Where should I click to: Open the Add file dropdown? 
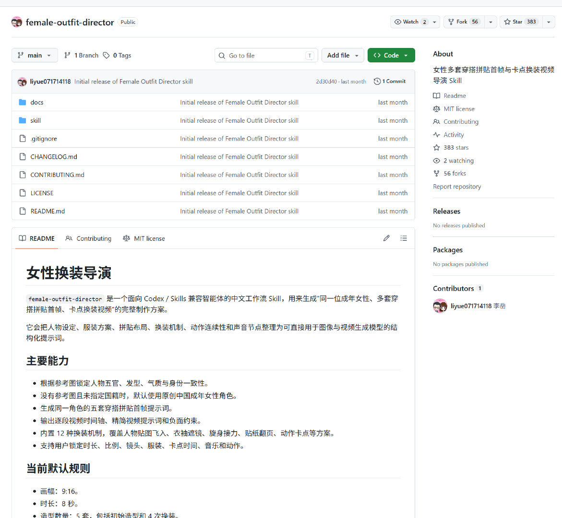point(343,55)
